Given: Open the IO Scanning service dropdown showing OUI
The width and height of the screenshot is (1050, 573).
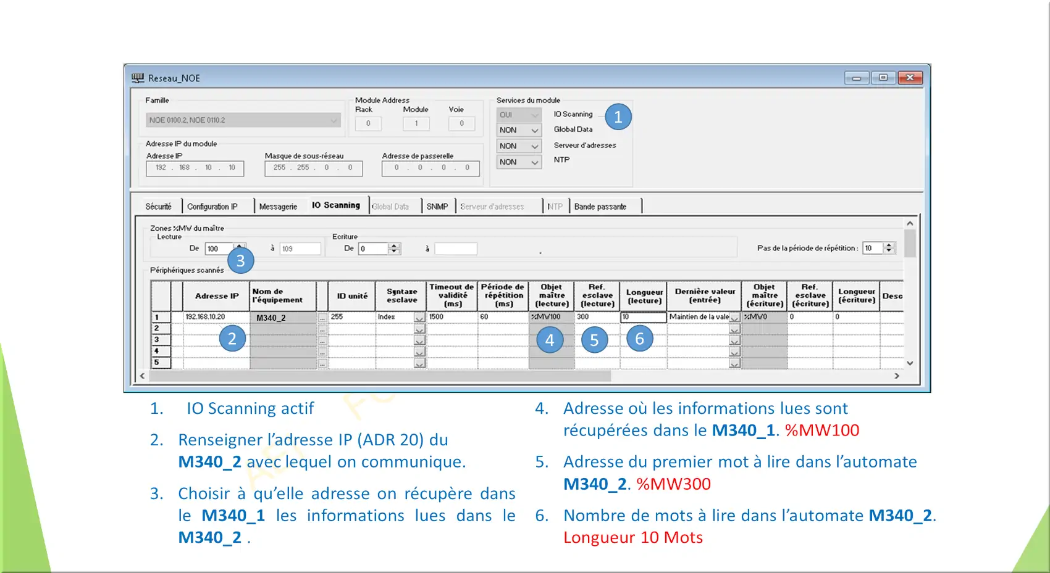Looking at the screenshot, I should point(519,115).
